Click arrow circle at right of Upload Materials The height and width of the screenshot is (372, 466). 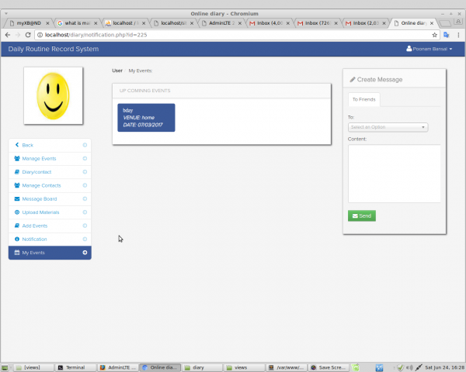85,212
